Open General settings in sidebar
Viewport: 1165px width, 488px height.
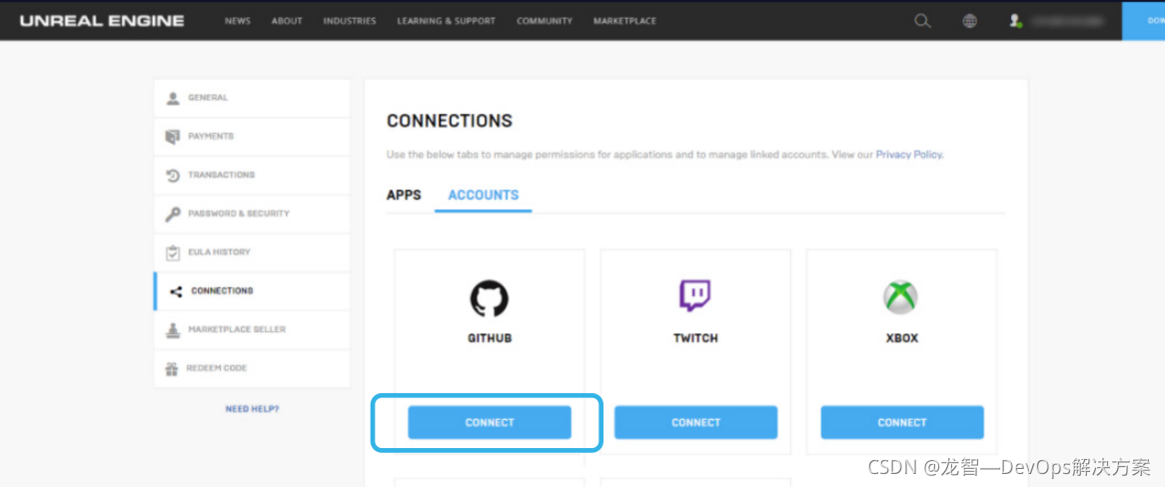coord(252,98)
